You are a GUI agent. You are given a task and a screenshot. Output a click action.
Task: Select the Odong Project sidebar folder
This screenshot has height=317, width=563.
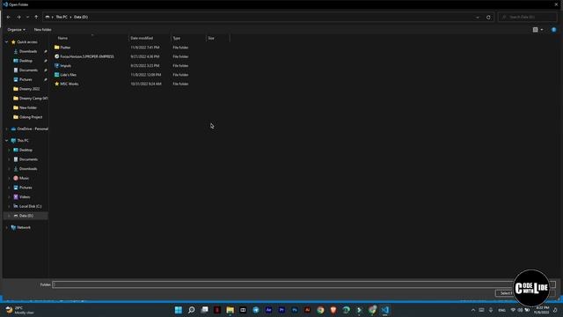(x=31, y=117)
